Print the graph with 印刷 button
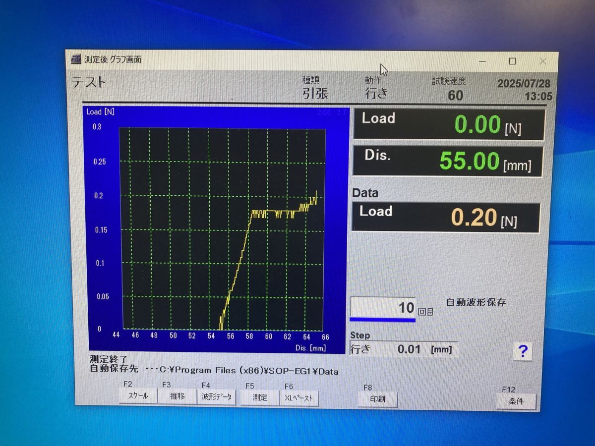 pyautogui.click(x=378, y=399)
